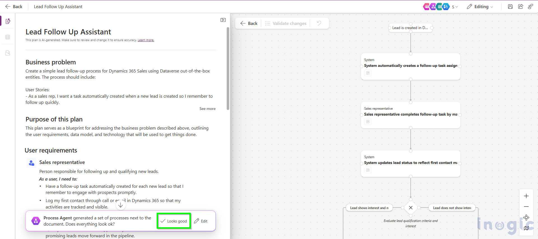The height and width of the screenshot is (239, 538).
Task: Open the Editing mode dropdown
Action: [x=480, y=6]
